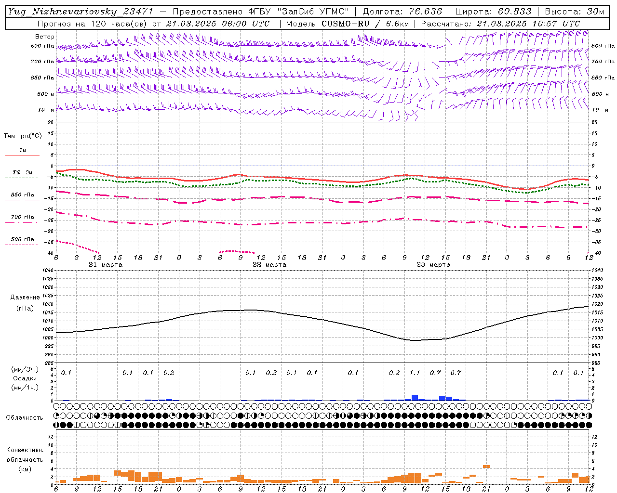Click the Осадки precipitation label

(x=25, y=378)
